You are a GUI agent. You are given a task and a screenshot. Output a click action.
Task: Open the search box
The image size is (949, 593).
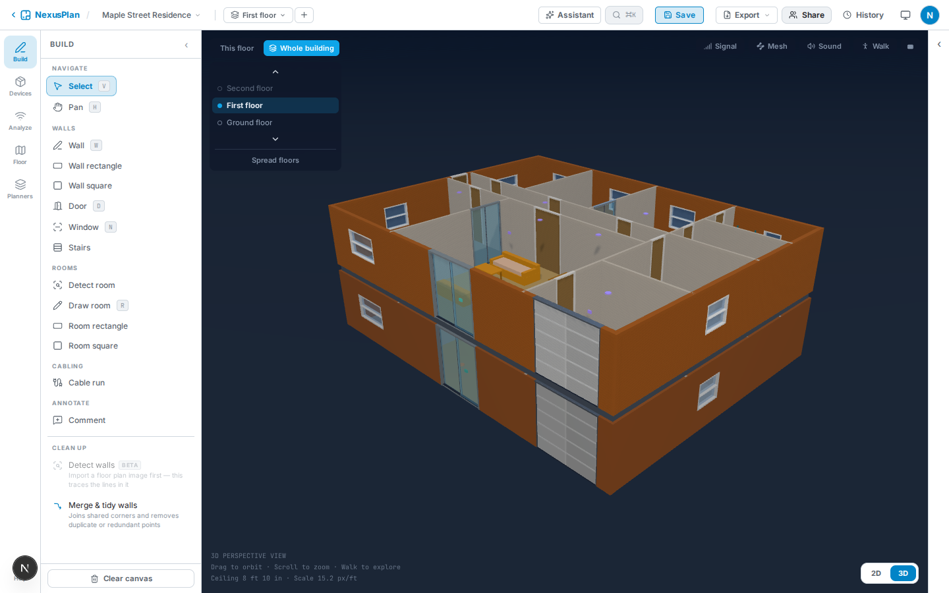pyautogui.click(x=624, y=15)
